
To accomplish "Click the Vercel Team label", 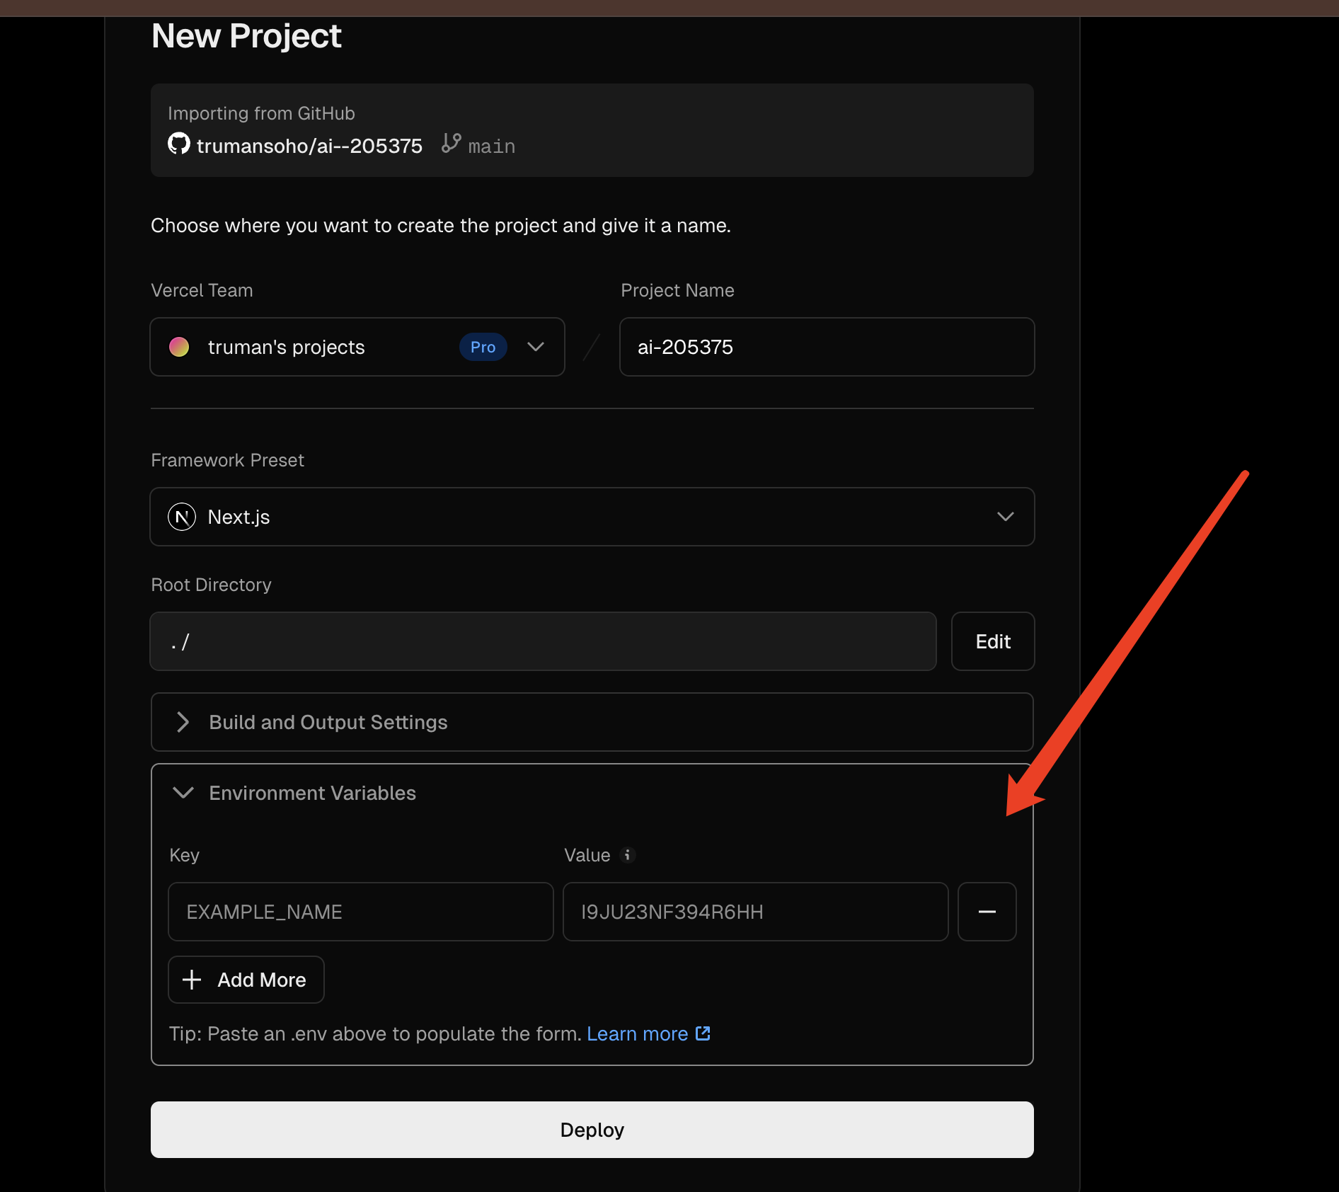I will coord(202,290).
